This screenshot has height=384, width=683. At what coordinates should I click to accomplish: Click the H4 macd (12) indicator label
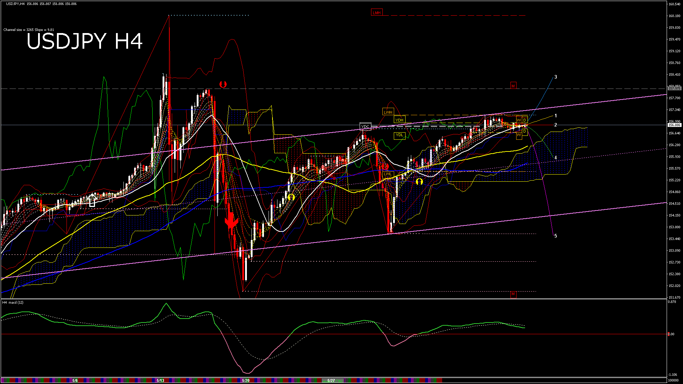point(13,303)
